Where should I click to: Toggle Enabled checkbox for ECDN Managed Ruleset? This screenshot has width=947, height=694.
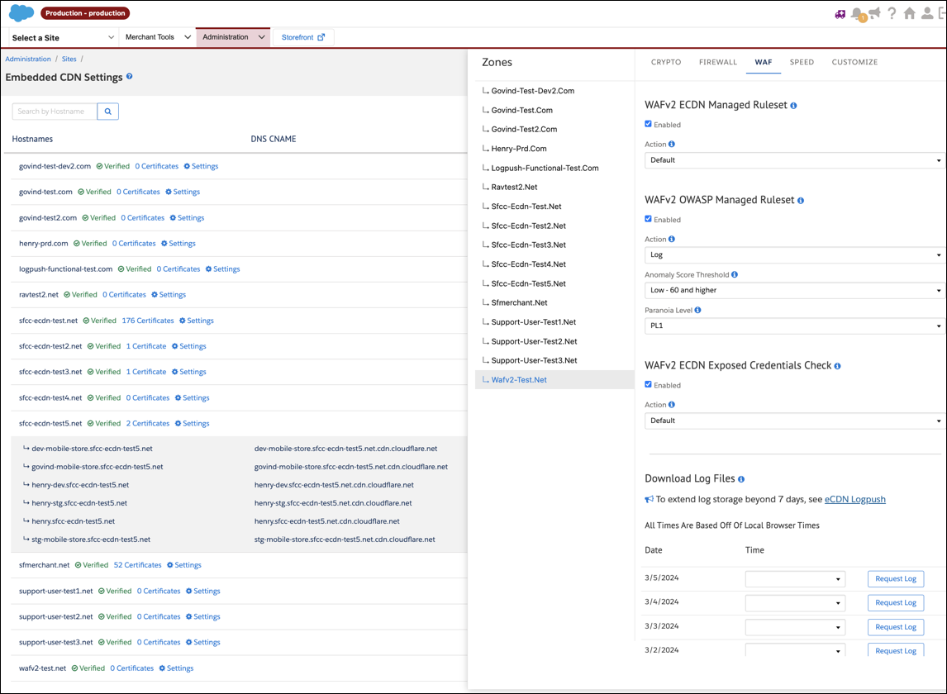(x=648, y=124)
